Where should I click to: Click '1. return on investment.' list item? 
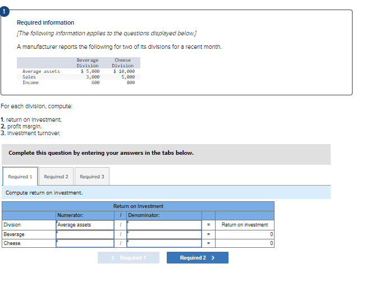pyautogui.click(x=31, y=119)
